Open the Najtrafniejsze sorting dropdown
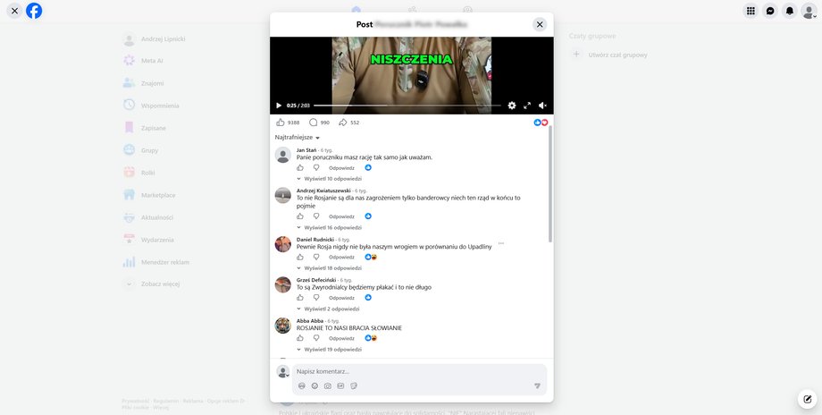The height and width of the screenshot is (415, 822). click(298, 138)
